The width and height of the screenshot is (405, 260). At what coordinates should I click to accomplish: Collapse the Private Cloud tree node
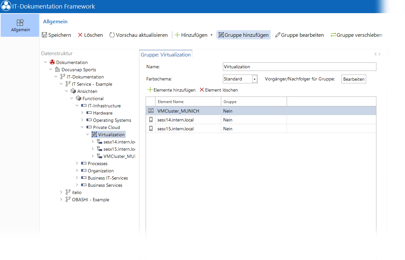click(82, 127)
